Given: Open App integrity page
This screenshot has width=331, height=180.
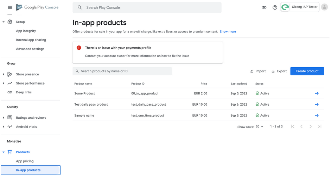Looking at the screenshot, I should 26,31.
